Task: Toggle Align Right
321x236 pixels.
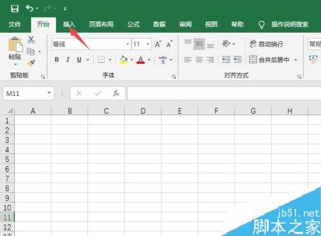Action: 211,60
